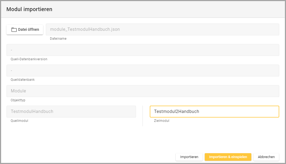Click the Quellmodul field with TestmodulHandbuch
Screen dimensions: 286x164
[71, 112]
